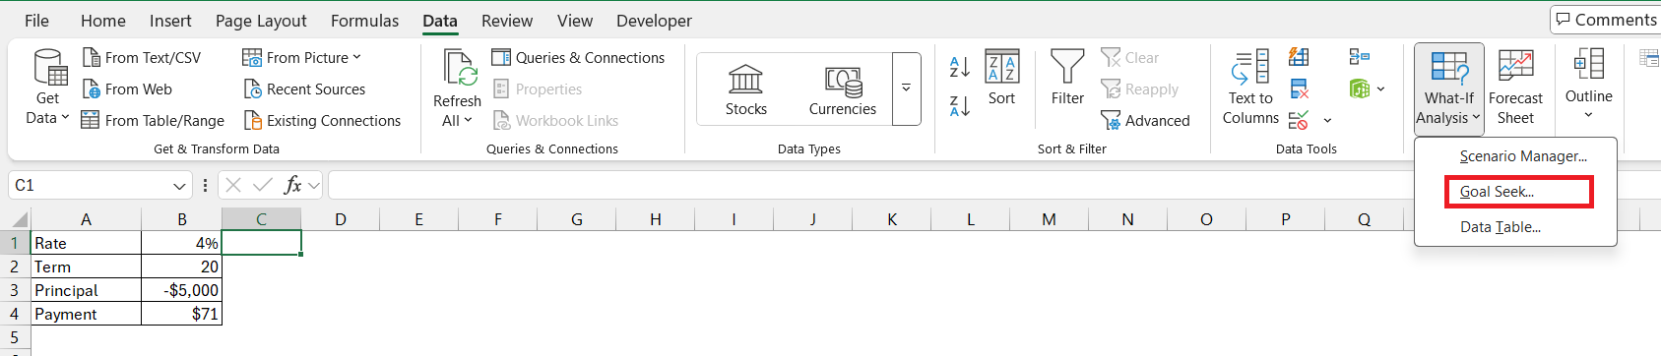Open Advanced filter options

point(1145,121)
